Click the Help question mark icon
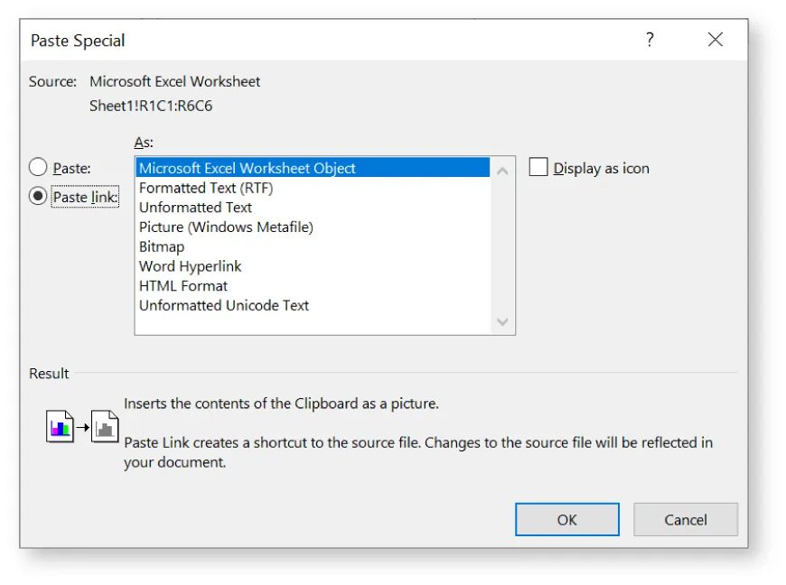 click(x=649, y=40)
